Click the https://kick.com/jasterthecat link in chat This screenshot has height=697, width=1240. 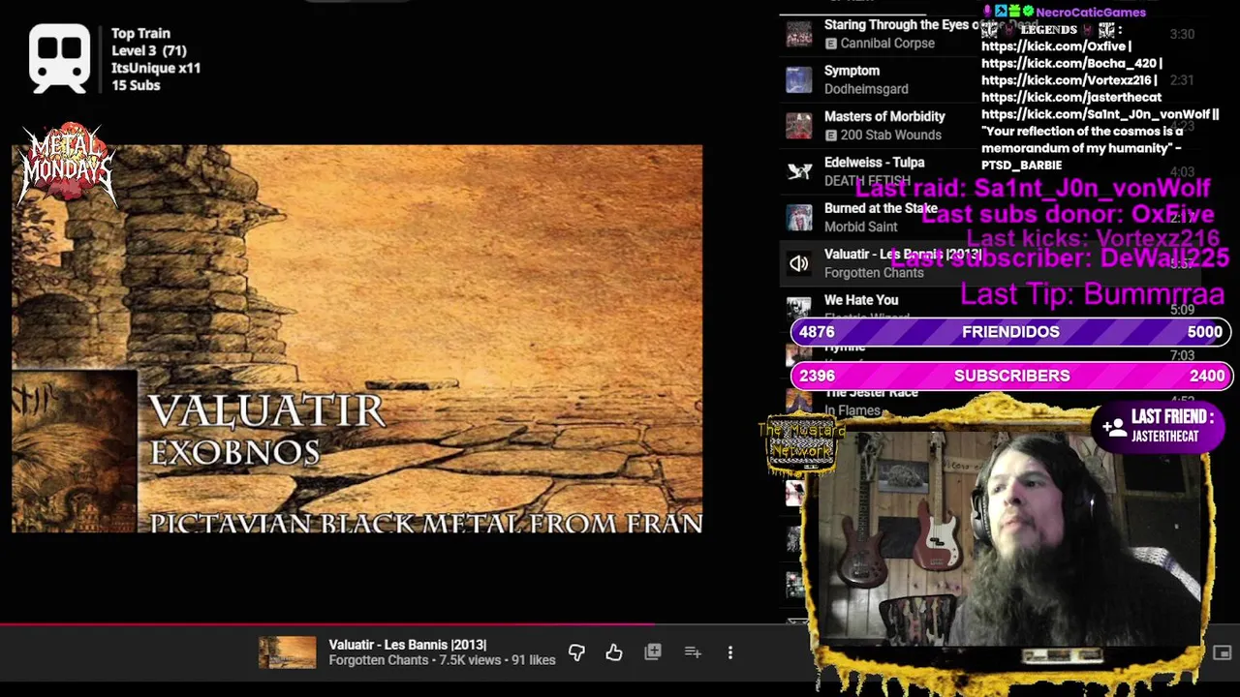(x=1071, y=98)
